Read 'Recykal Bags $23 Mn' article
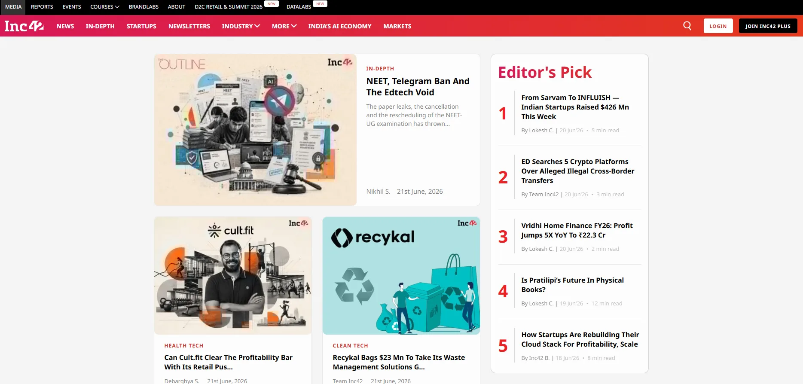 point(399,362)
